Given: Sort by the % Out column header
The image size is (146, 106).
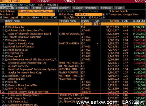Looking at the screenshot, I should (124, 21).
